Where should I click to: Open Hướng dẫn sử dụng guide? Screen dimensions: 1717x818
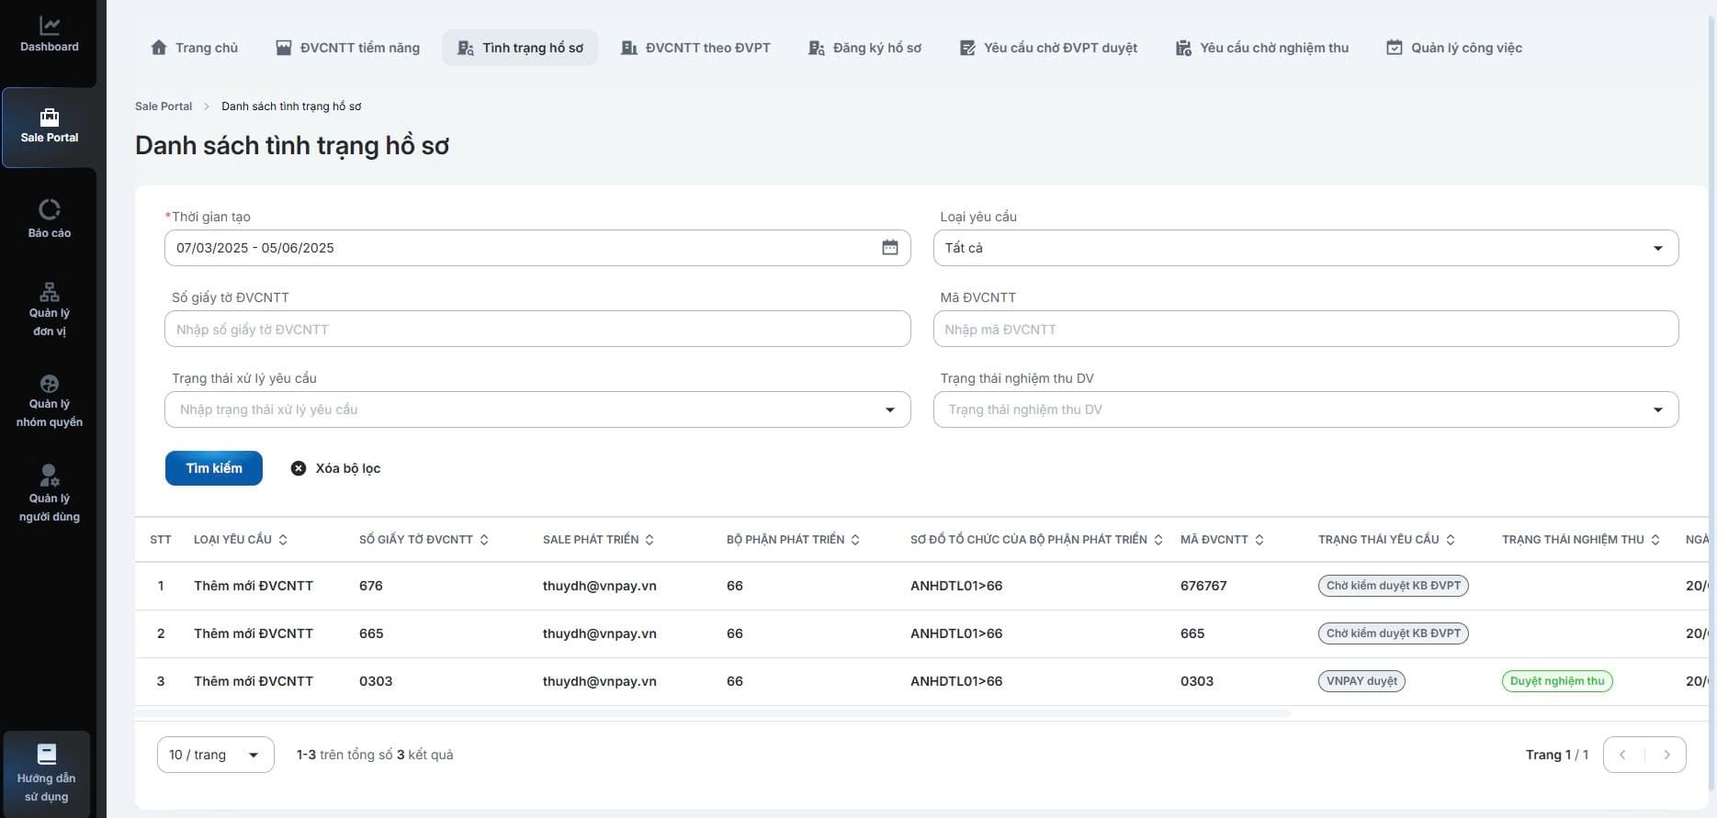(x=47, y=773)
